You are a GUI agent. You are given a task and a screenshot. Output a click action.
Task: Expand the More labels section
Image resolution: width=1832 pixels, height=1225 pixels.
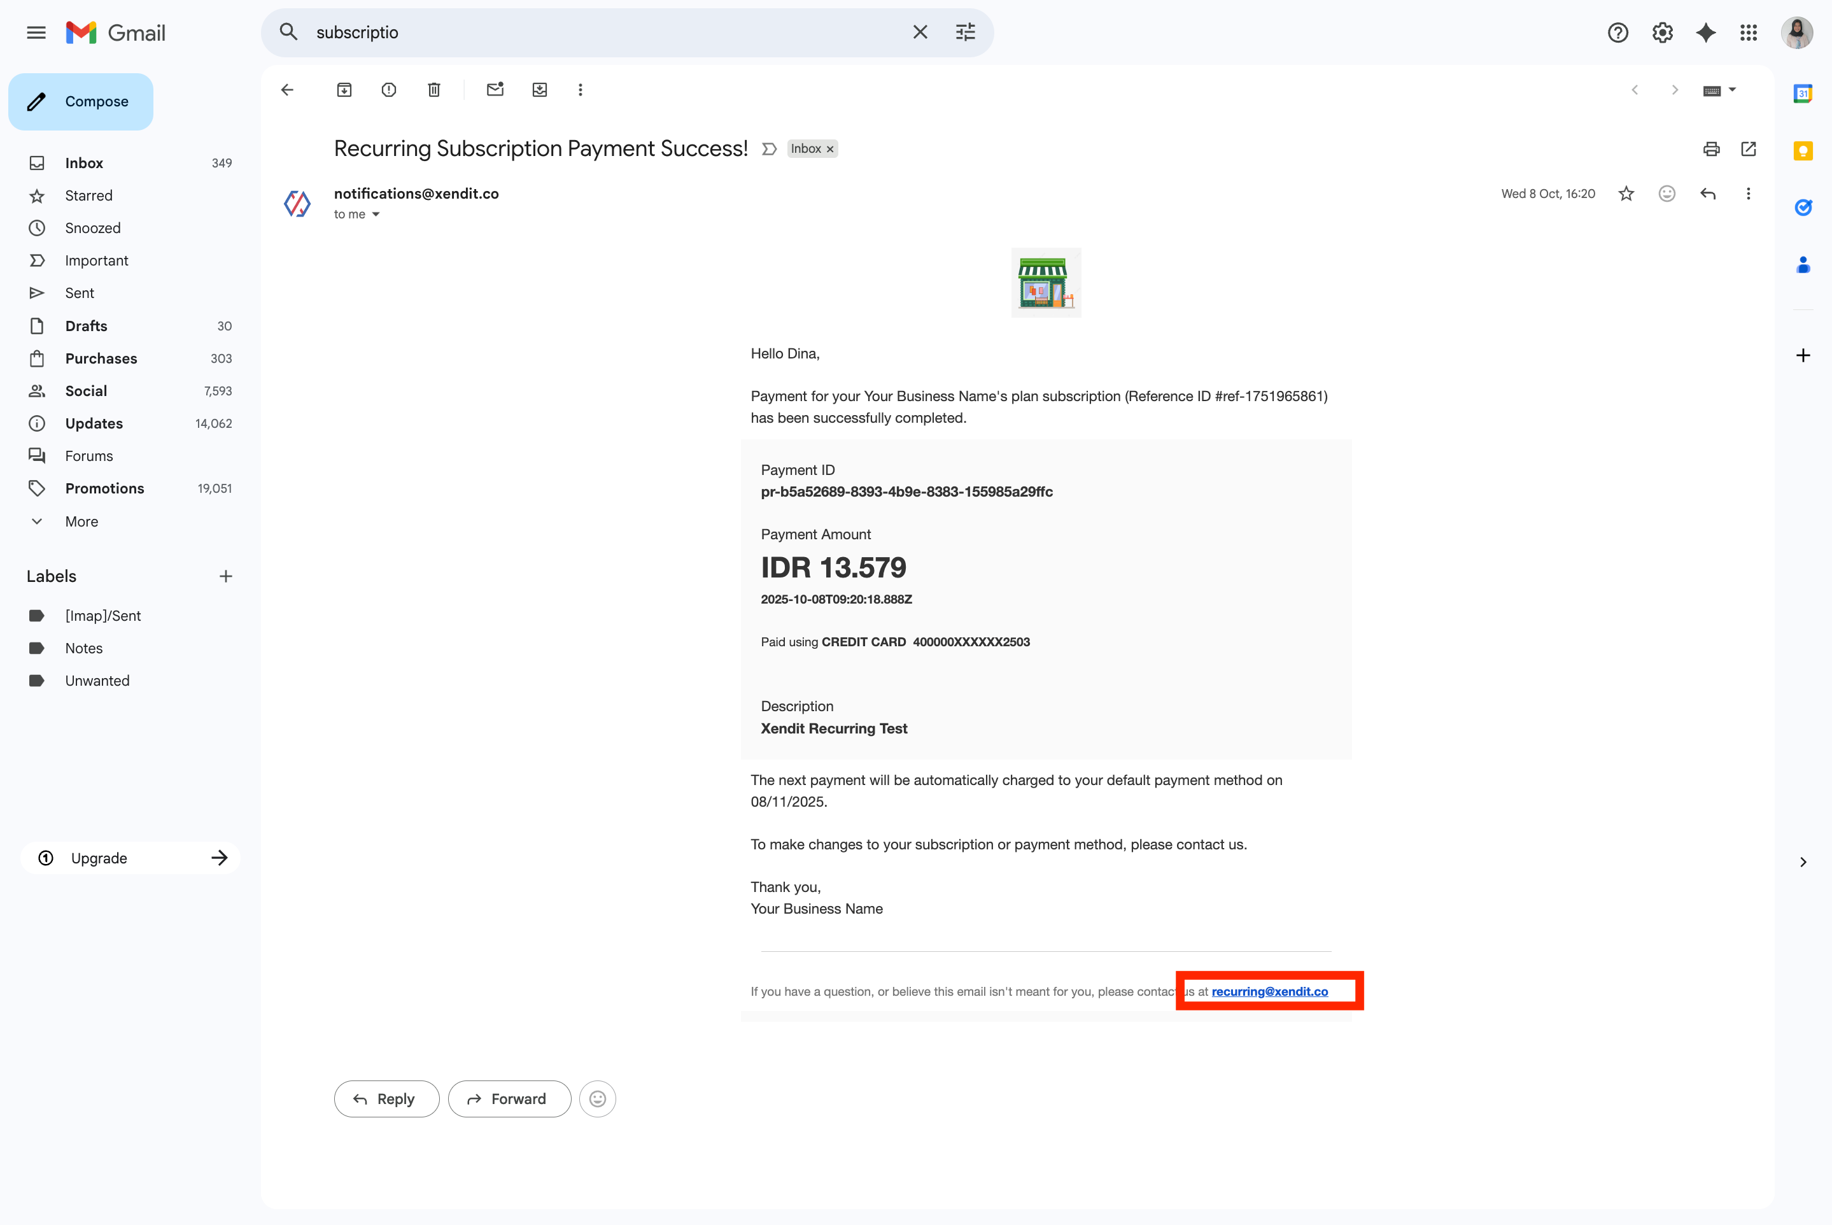[81, 521]
